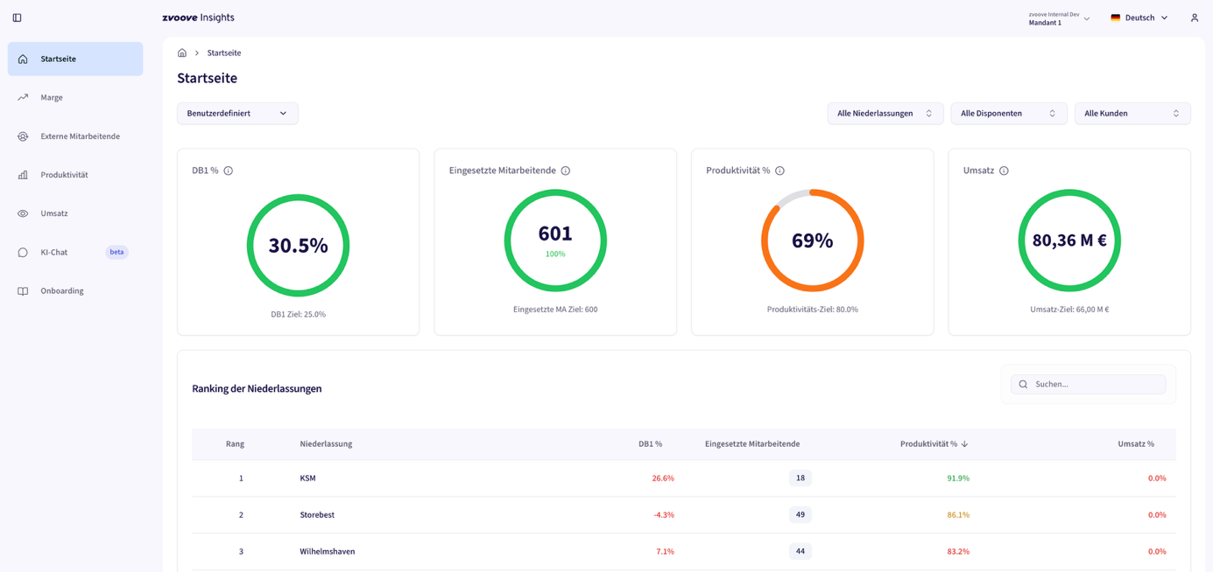Viewport: 1213px width, 572px height.
Task: Click the Suchen search field
Action: point(1095,384)
